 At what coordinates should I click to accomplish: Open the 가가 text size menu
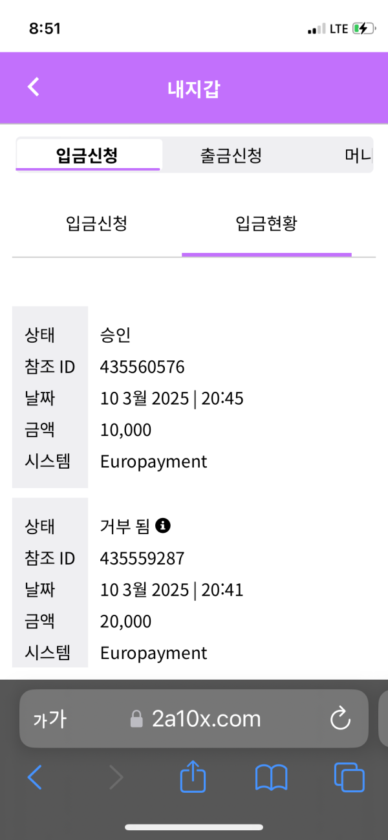click(x=50, y=719)
